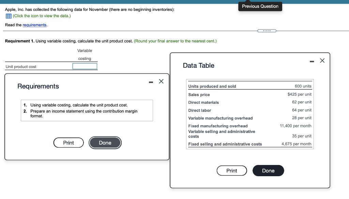The width and height of the screenshot is (349, 199).
Task: Click the '35 per unit' value
Action: [x=302, y=136]
